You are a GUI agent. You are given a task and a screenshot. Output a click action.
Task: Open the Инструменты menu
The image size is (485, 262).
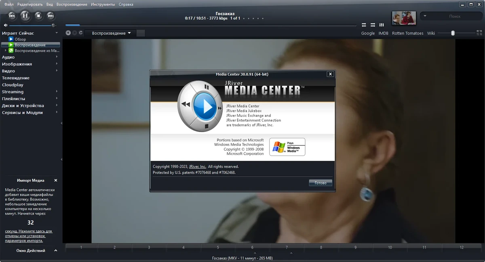pos(103,4)
